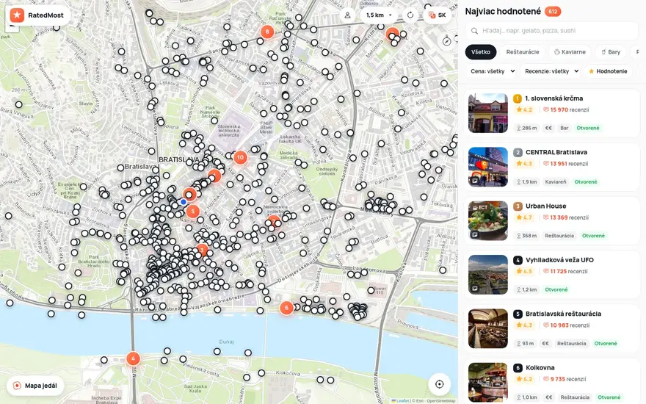The height and width of the screenshot is (404, 646).
Task: Open the Kolkovna thumbnail
Action: 487,382
